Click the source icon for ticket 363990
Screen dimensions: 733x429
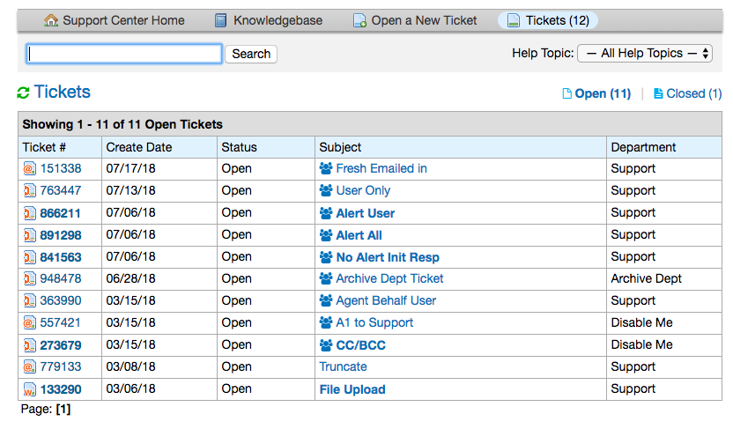pos(29,300)
